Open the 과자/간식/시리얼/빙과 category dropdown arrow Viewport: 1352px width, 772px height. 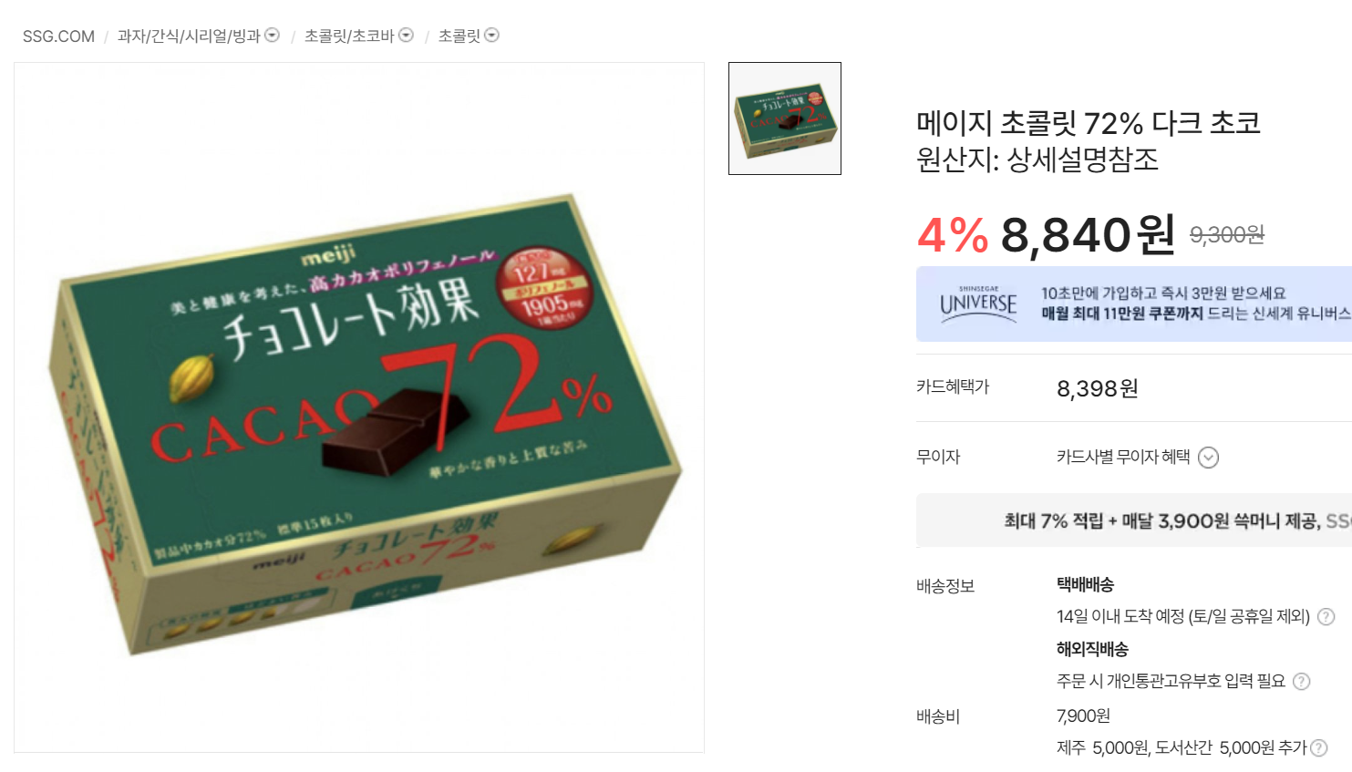[272, 36]
